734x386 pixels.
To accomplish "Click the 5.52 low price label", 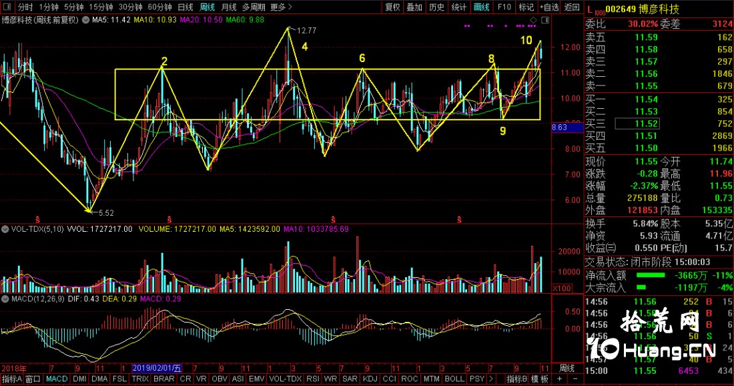I will (106, 212).
